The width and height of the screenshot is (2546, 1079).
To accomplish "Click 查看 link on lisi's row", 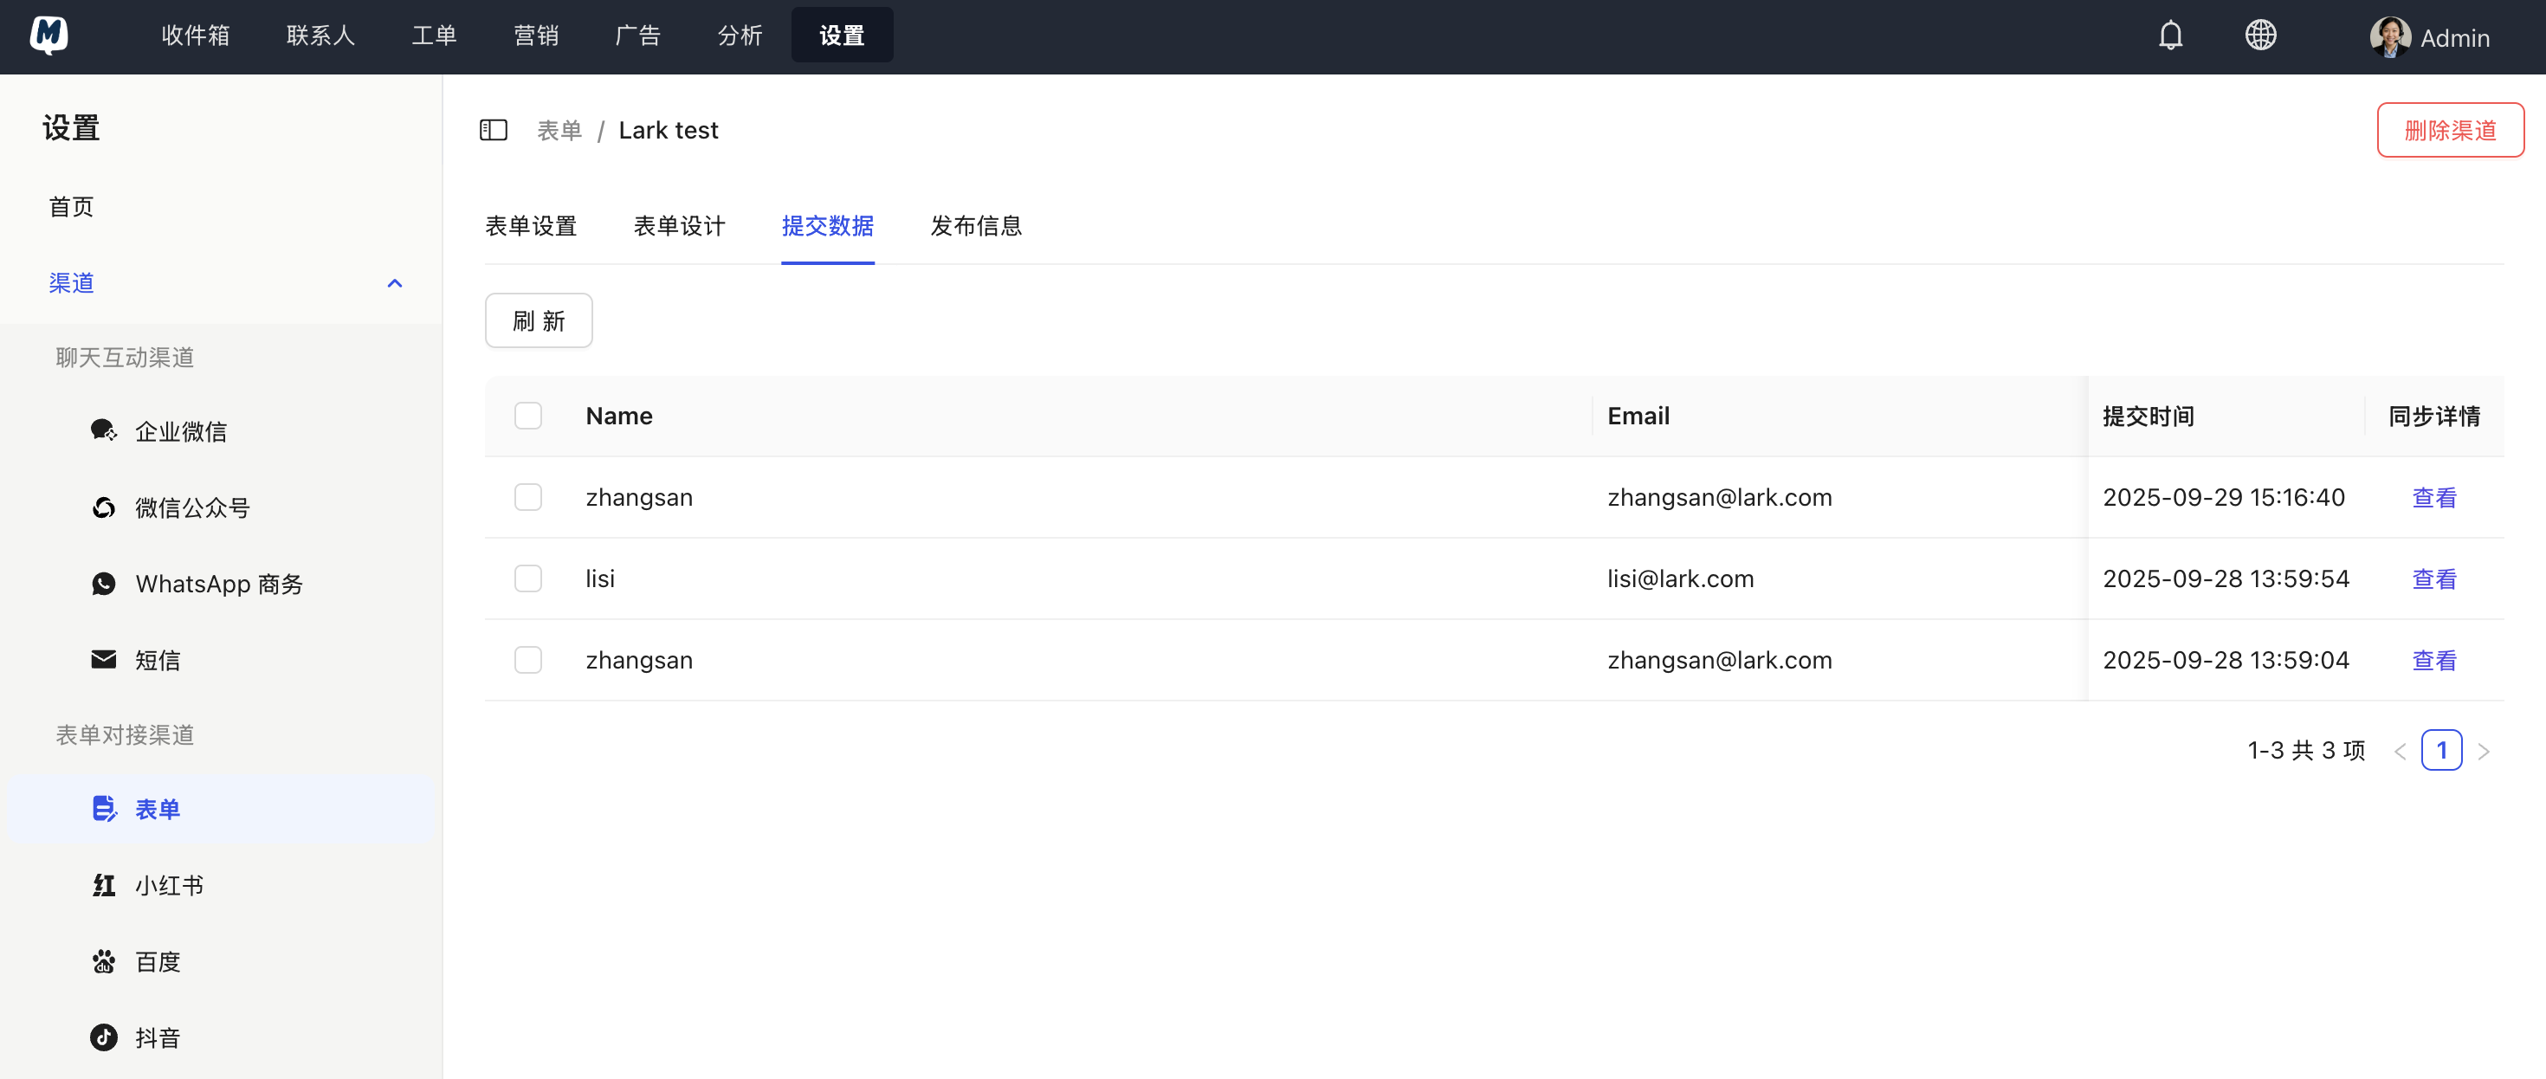I will [x=2434, y=578].
